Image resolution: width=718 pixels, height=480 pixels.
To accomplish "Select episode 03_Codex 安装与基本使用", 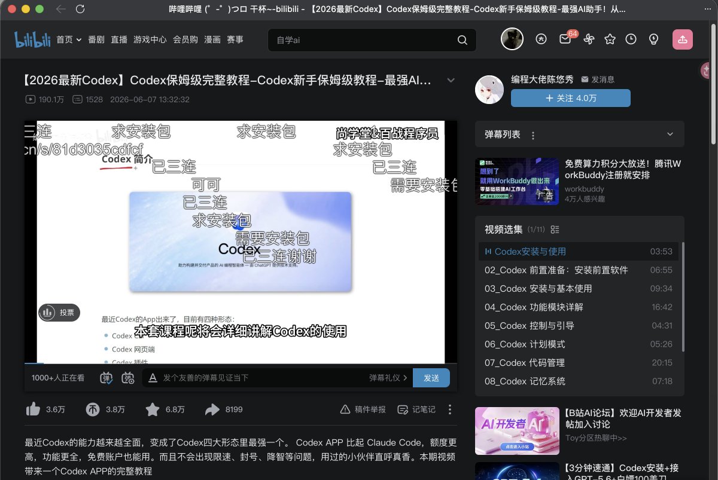I will click(x=579, y=289).
